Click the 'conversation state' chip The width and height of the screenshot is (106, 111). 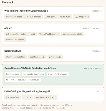point(72,34)
